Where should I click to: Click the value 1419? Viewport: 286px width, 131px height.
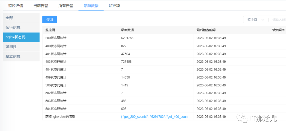(124, 85)
